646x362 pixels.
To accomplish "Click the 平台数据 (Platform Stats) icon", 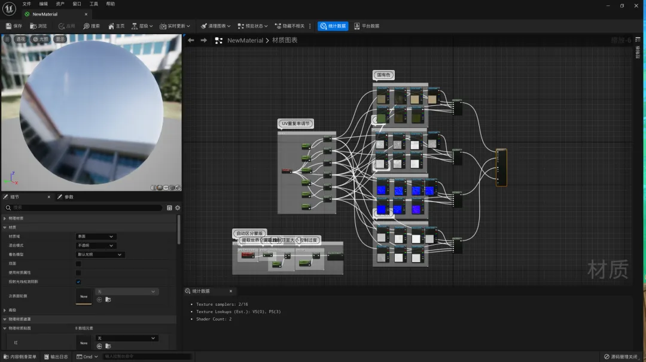I will 357,26.
